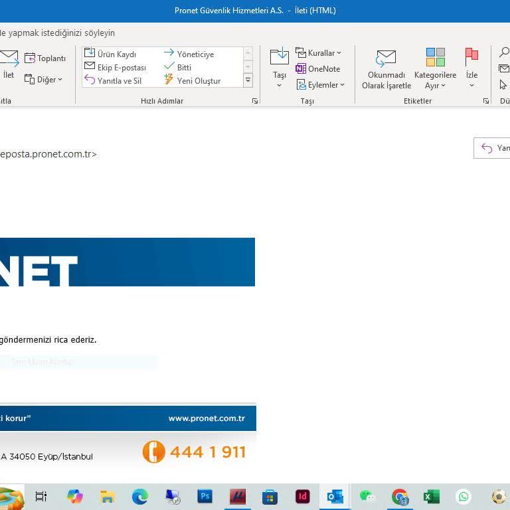
Task: Click the address text '34050 Eyüp/İstanbul'
Action: tap(51, 457)
